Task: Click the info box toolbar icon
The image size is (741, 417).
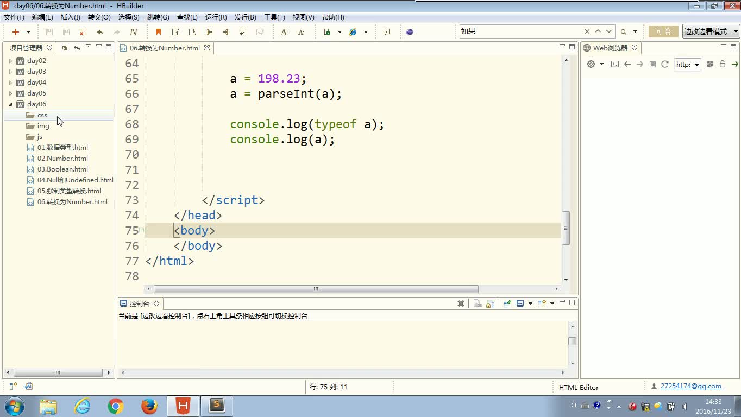Action: point(386,32)
